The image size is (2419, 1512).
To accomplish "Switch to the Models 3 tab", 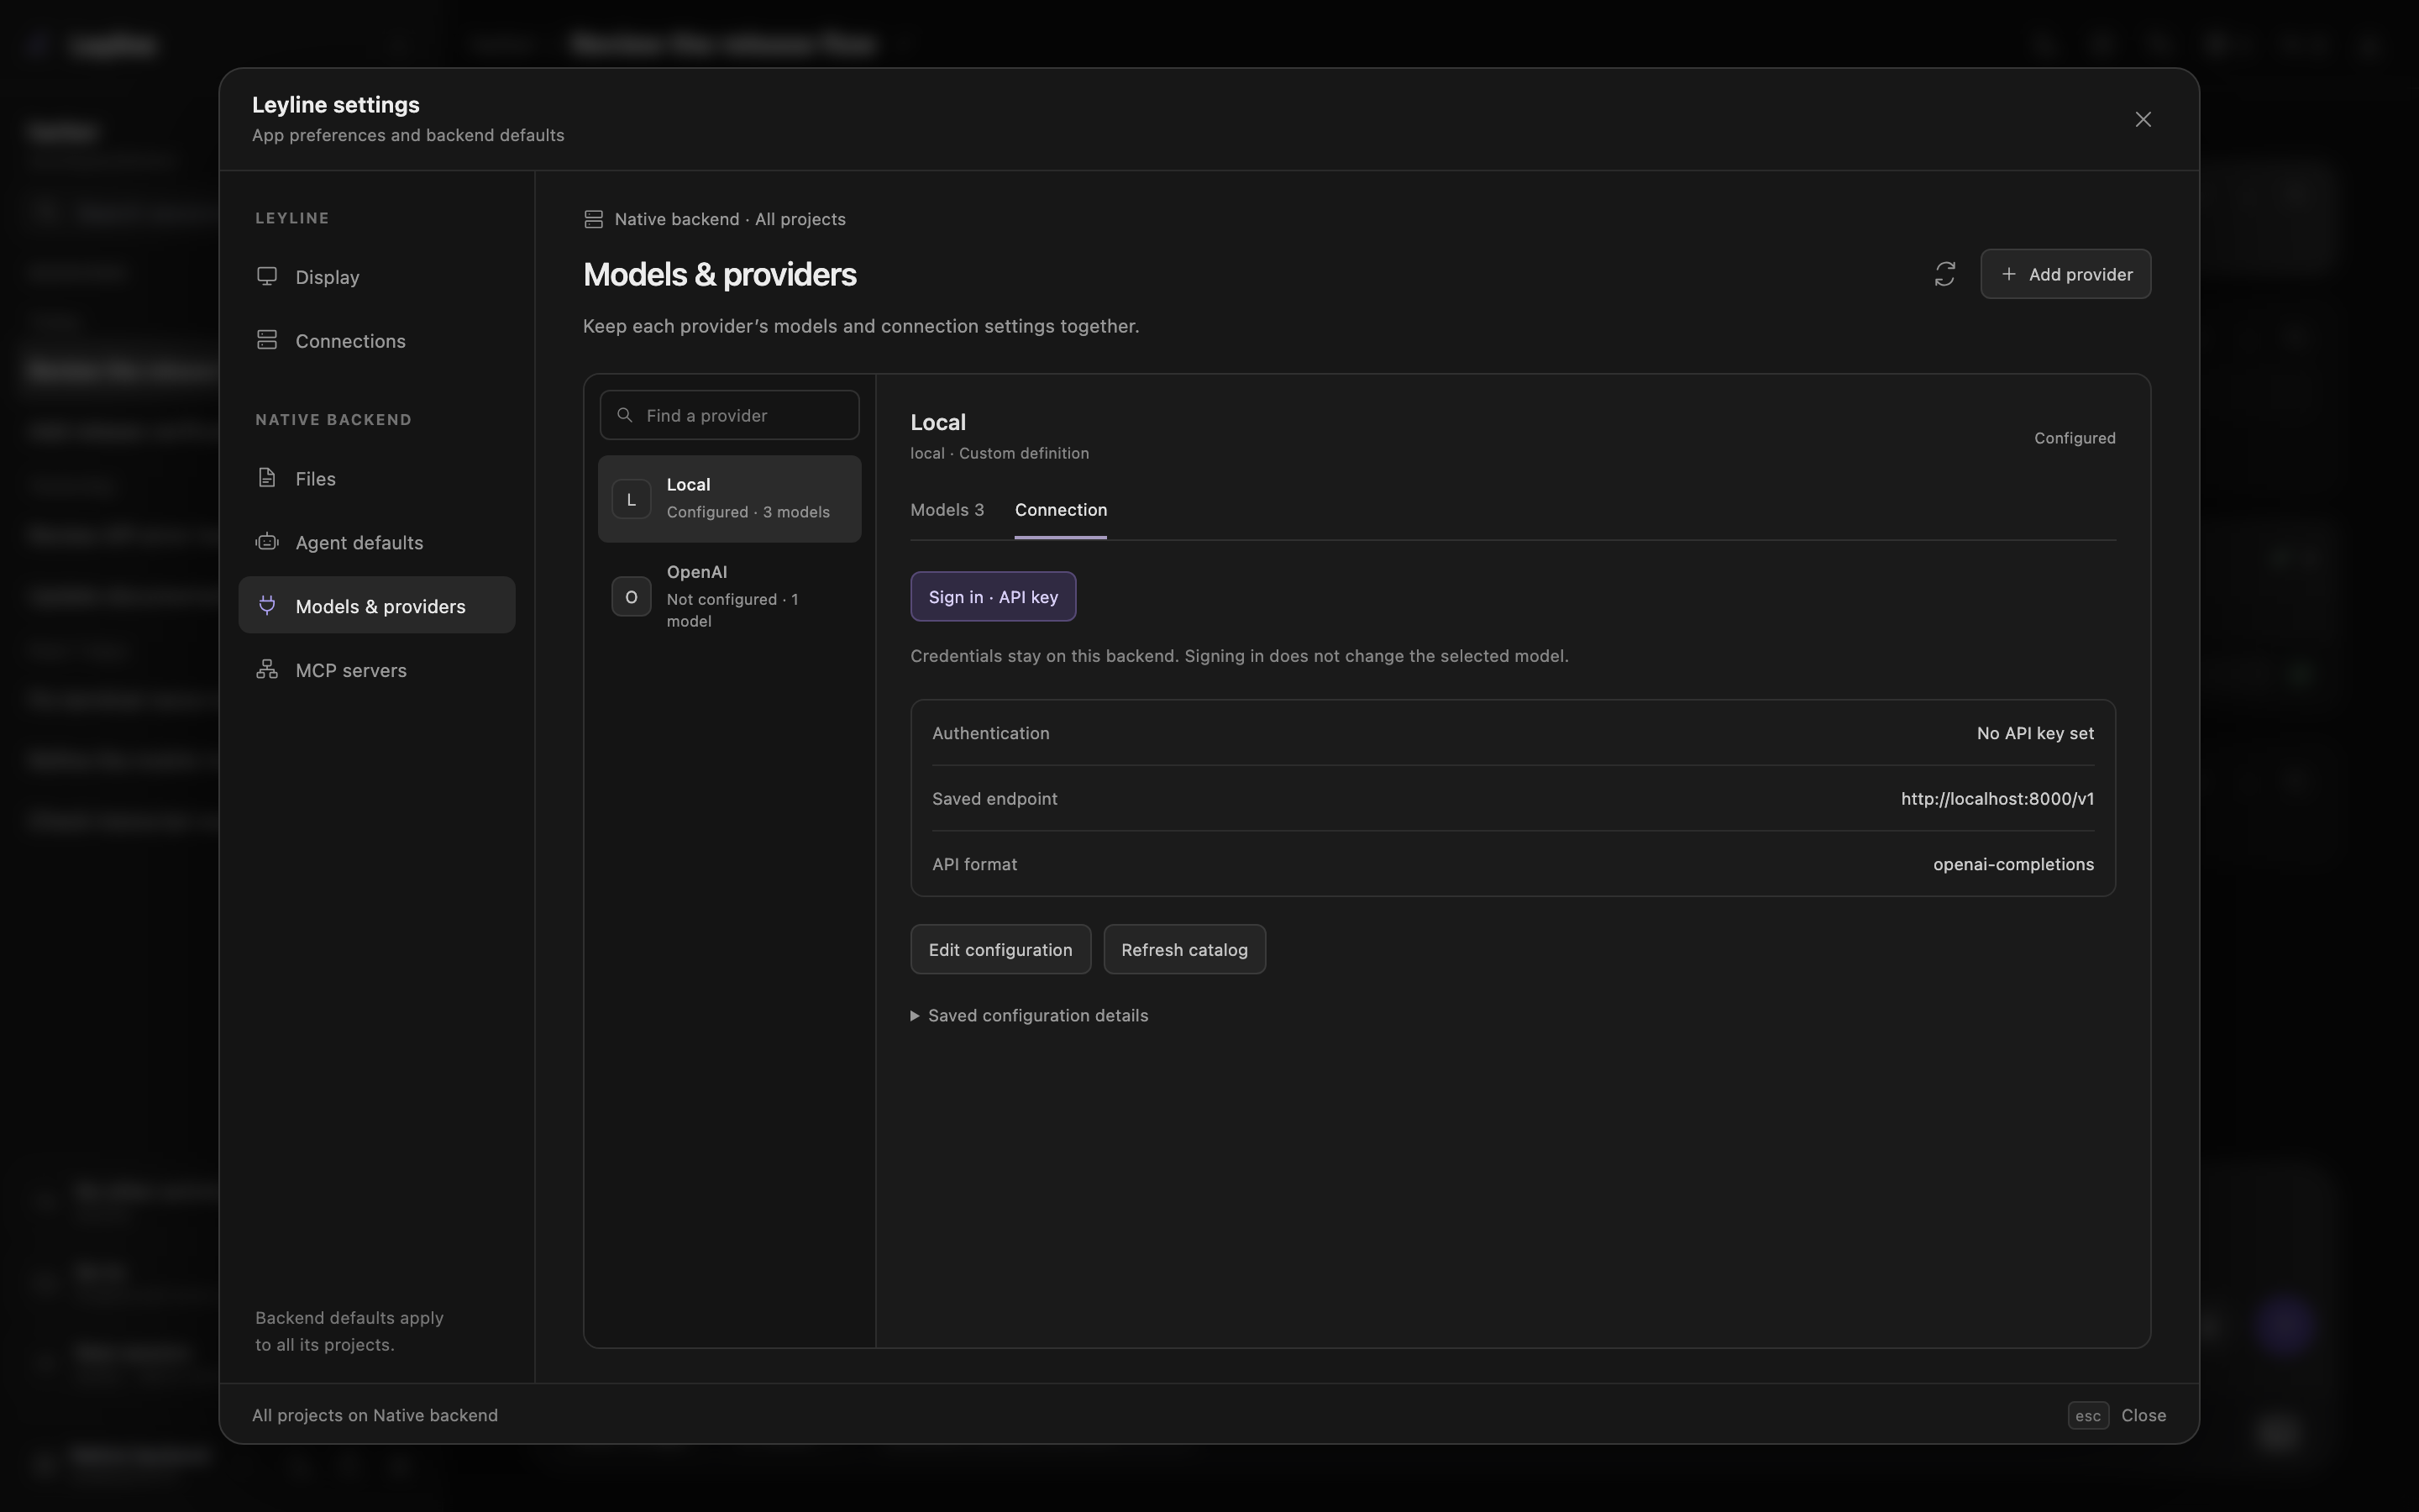I will pyautogui.click(x=947, y=510).
